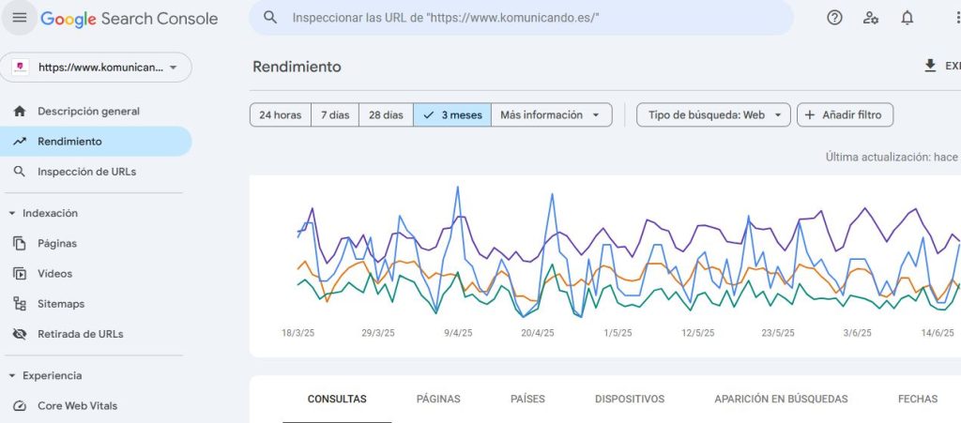Image resolution: width=961 pixels, height=423 pixels.
Task: Click the plus icon in Añadir filtro
Action: 810,115
